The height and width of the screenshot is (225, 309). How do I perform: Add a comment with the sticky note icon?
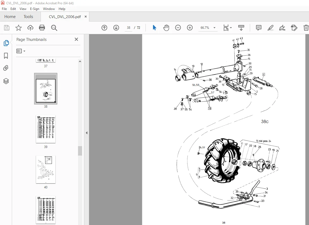tap(258, 28)
